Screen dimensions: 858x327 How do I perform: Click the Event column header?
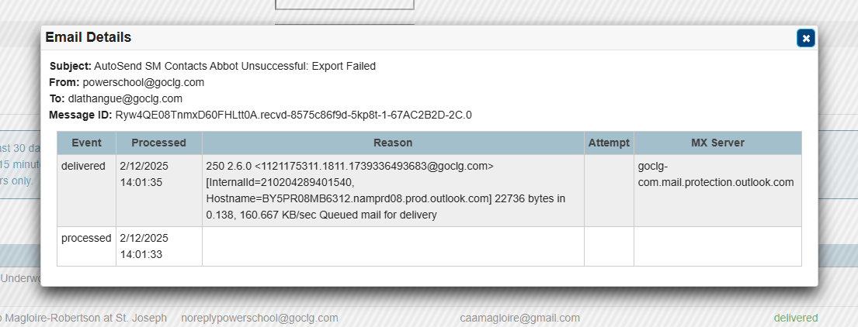pyautogui.click(x=86, y=143)
